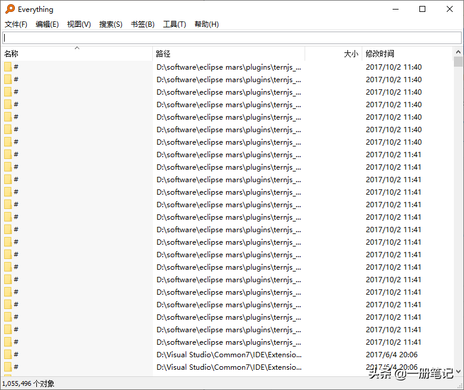Open the 文件(F) menu
This screenshot has height=390, width=464.
coord(16,24)
